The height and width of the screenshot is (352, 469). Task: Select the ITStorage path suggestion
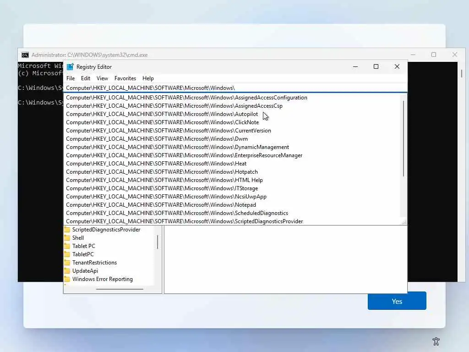(232, 188)
